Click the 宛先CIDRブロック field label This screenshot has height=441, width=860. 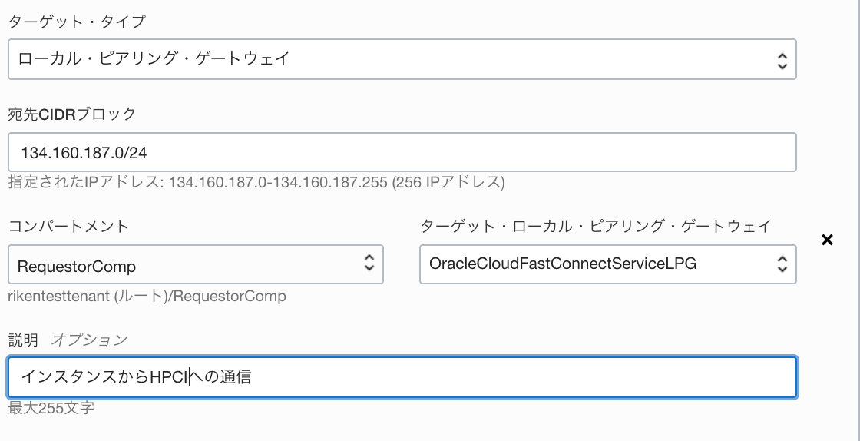tap(72, 114)
